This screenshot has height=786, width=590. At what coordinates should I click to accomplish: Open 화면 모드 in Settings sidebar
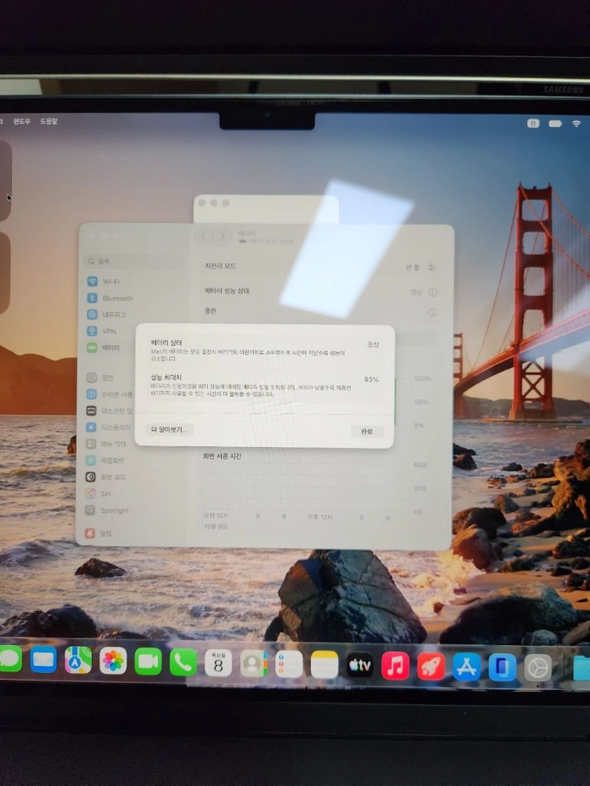(106, 477)
